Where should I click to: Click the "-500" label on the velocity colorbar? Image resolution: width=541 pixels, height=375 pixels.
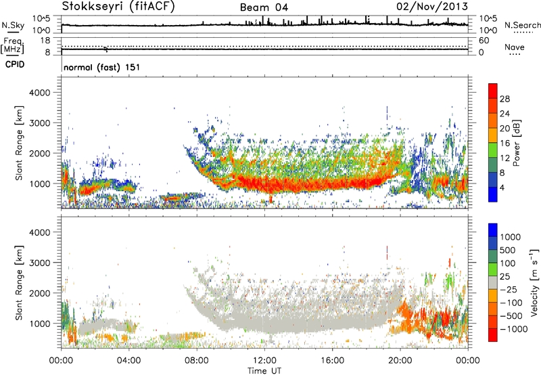pos(511,315)
